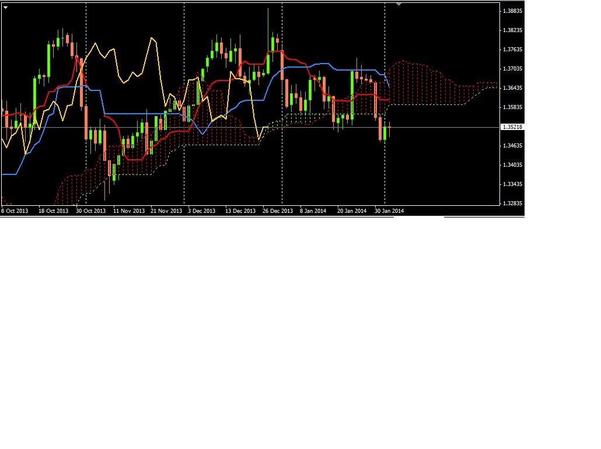Click the 1.37635 price axis label
Screen dimensions: 601x449
[512, 50]
